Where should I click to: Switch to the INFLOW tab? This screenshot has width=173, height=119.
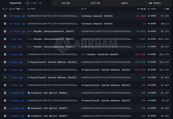(x=65, y=3)
